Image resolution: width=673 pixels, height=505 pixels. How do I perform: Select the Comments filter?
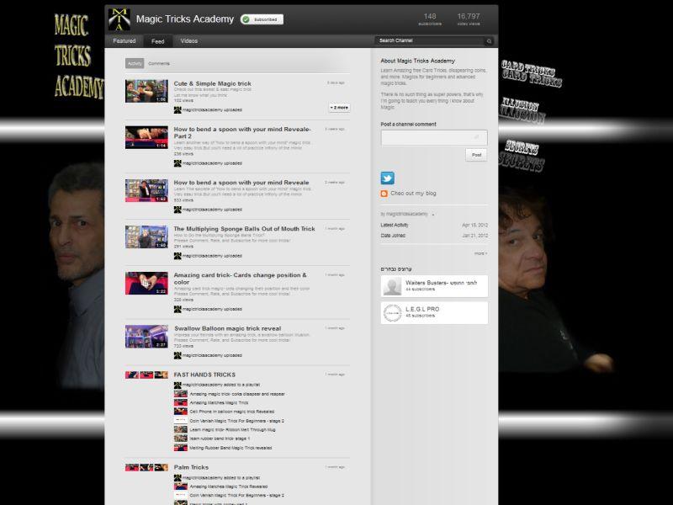point(159,64)
